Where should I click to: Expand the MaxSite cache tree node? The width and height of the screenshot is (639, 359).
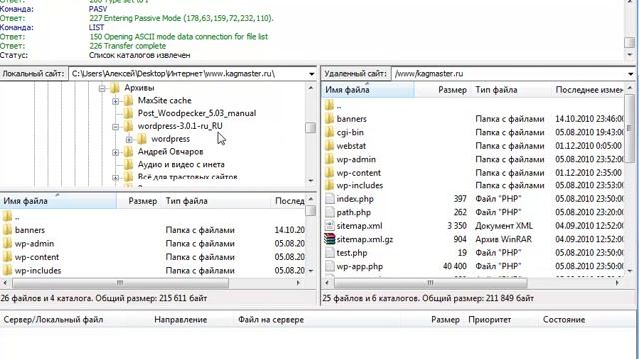(x=116, y=101)
